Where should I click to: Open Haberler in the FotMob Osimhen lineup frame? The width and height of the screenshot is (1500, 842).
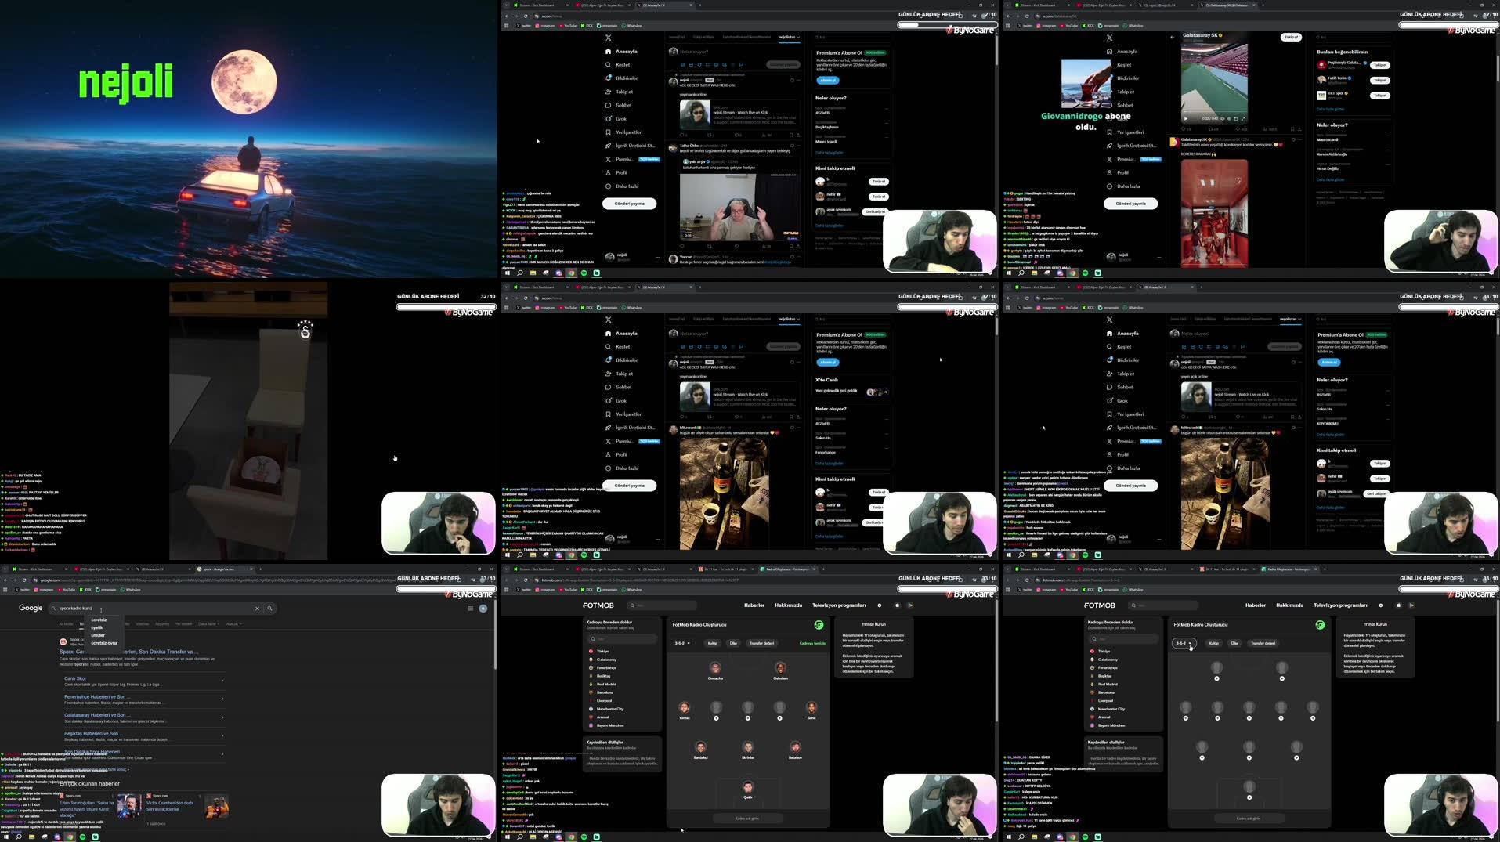pos(754,605)
